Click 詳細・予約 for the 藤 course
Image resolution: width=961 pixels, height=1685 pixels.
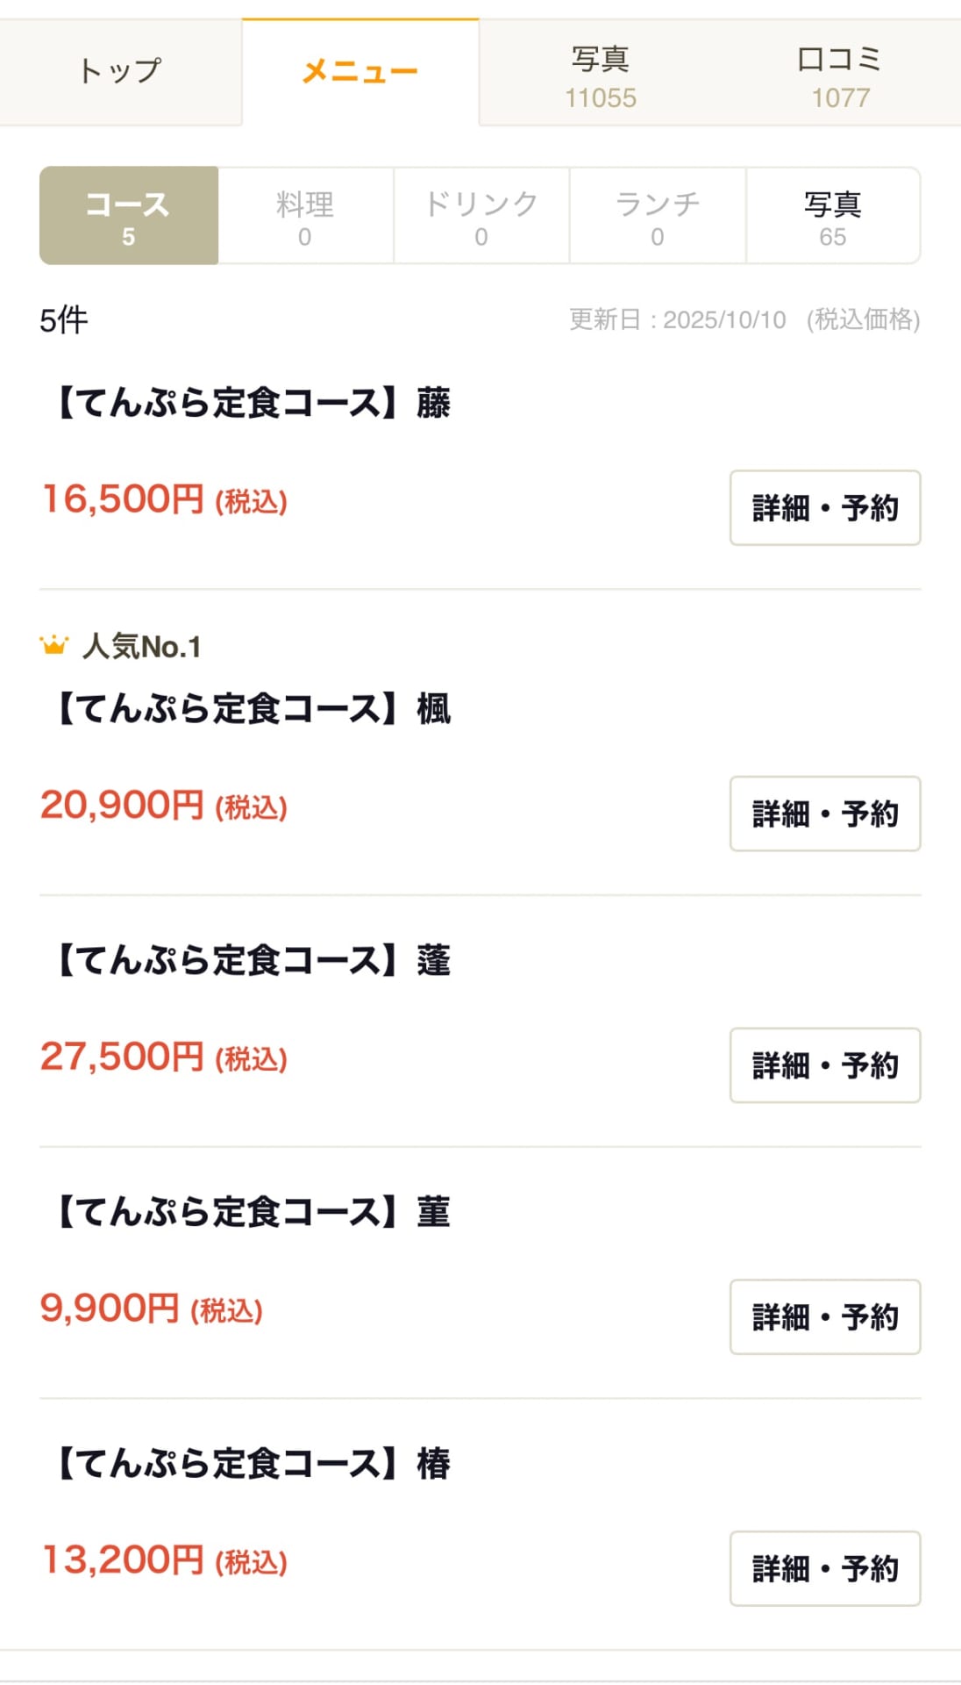click(825, 508)
